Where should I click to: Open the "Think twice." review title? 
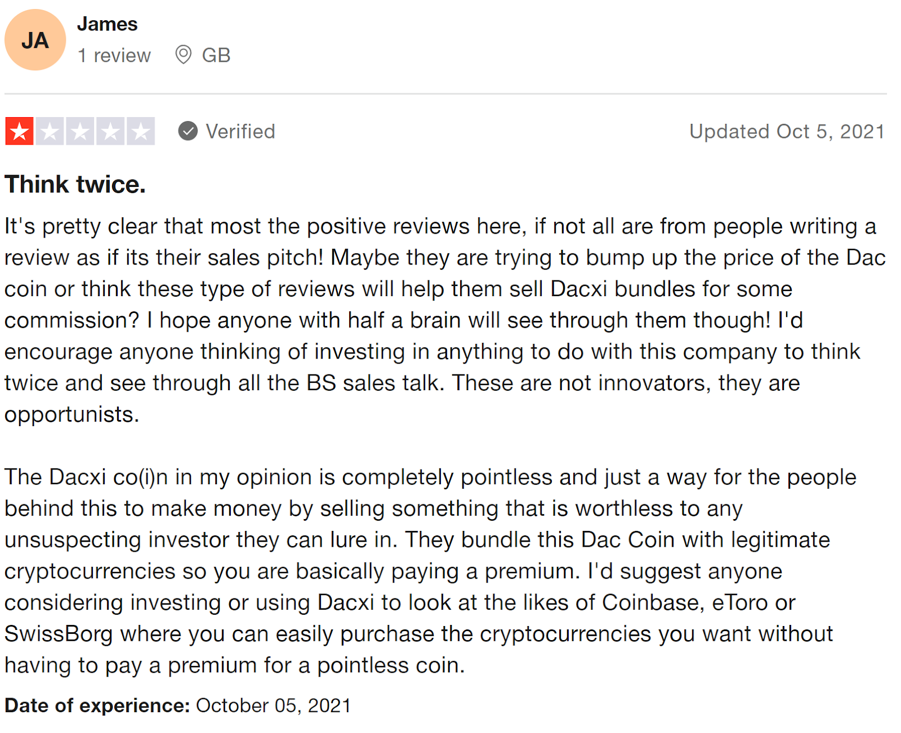coord(75,184)
